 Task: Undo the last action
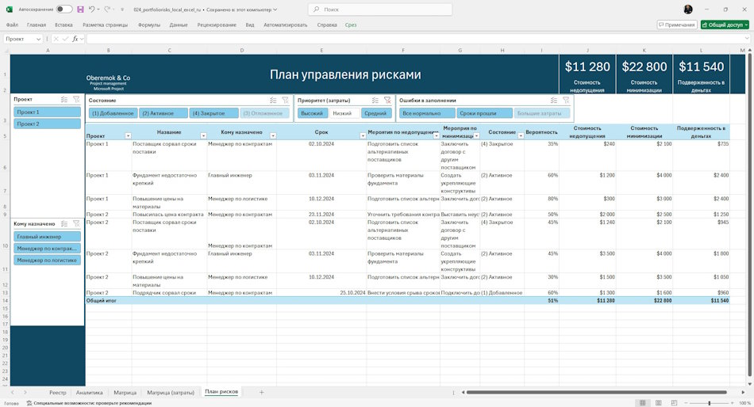pos(91,10)
